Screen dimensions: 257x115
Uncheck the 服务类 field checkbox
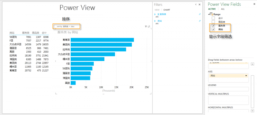click(x=213, y=26)
